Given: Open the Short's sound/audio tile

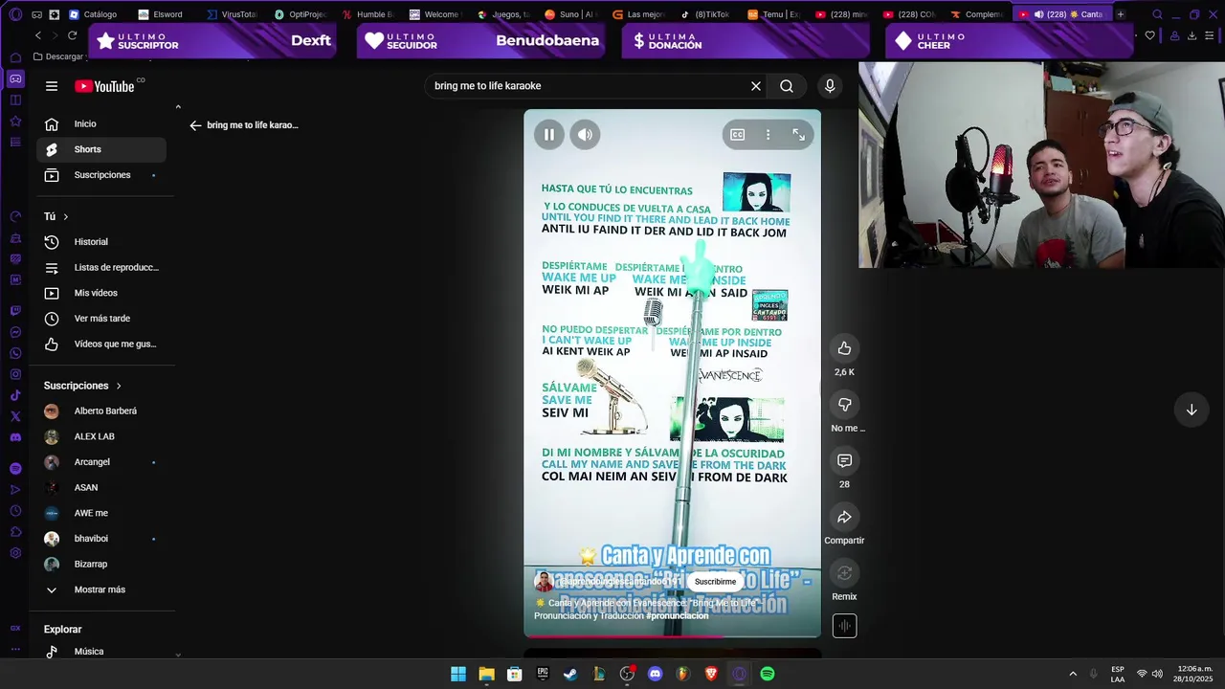Looking at the screenshot, I should pos(844,626).
